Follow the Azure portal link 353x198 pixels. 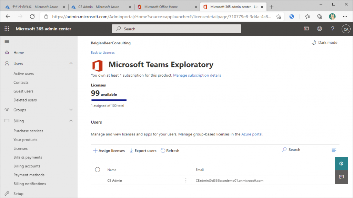[252, 134]
